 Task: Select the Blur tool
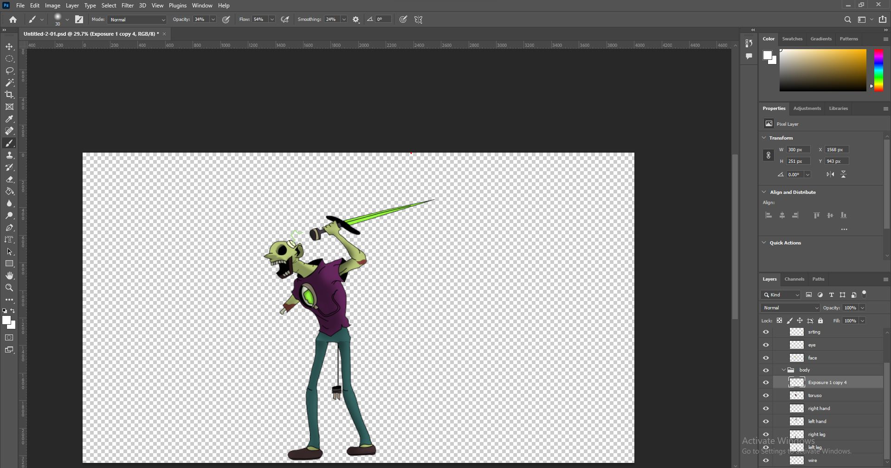(9, 203)
